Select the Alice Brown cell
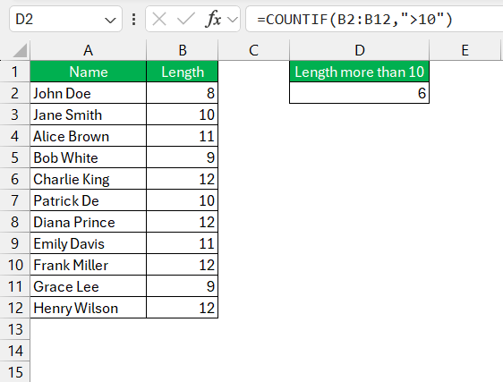This screenshot has width=503, height=382. click(x=89, y=136)
